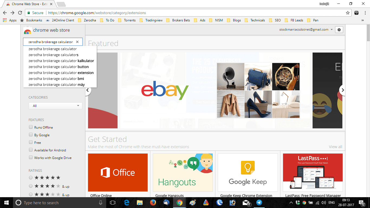
Task: Click the browser address bar URL
Action: pos(97,13)
